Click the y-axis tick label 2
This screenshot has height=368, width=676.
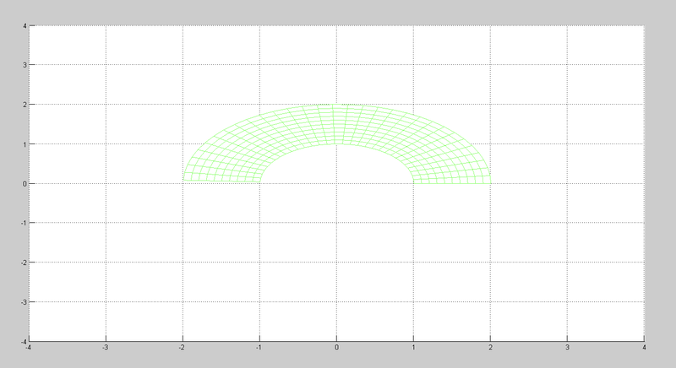click(24, 105)
